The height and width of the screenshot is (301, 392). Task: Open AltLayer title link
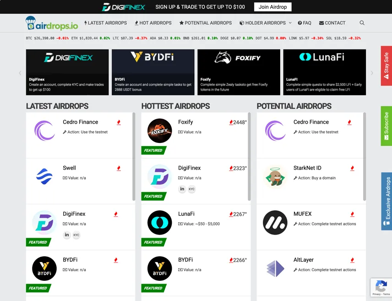(304, 260)
